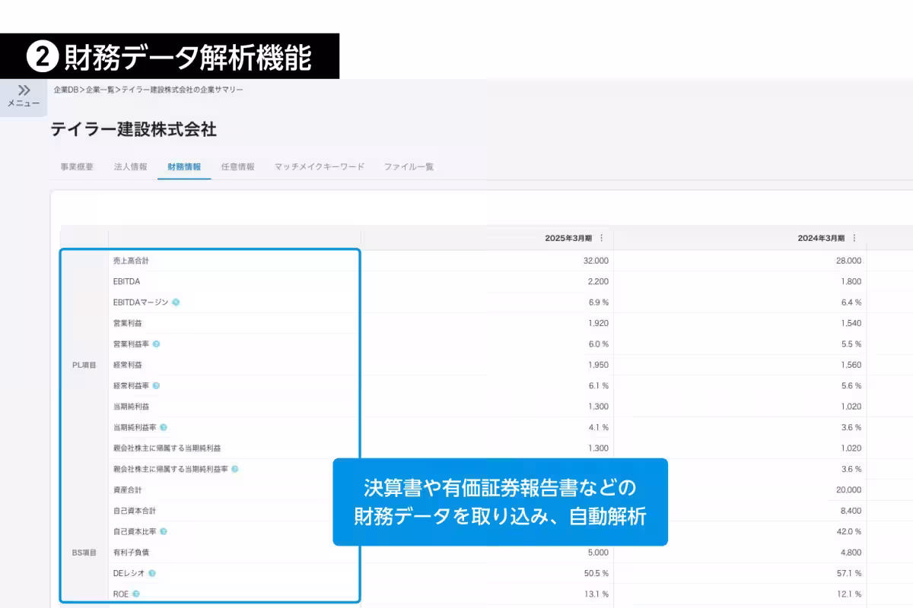Switch to 法人情報 tab
The height and width of the screenshot is (608, 913).
(130, 166)
